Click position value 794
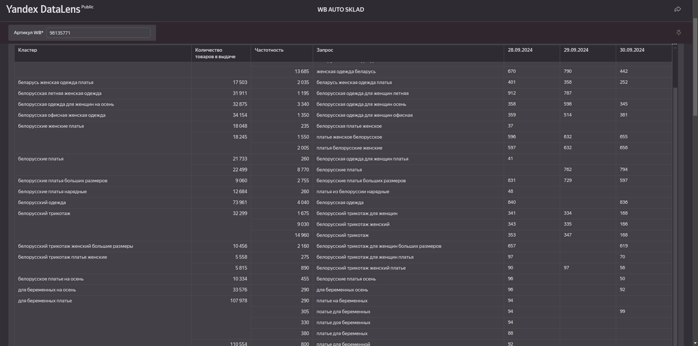 coord(624,169)
